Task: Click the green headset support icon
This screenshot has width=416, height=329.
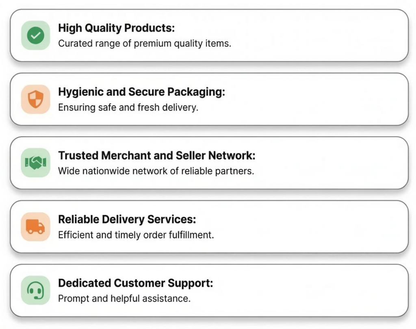Action: pyautogui.click(x=36, y=290)
